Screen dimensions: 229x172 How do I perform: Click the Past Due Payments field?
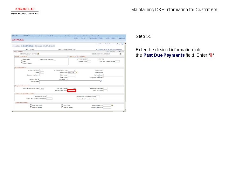click(72, 91)
